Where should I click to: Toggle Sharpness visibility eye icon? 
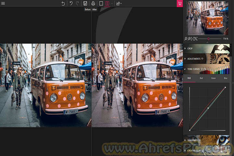coord(200,140)
